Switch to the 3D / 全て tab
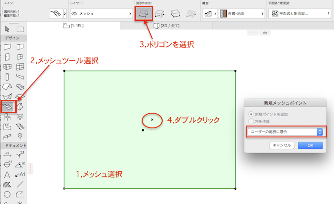Screen dimensions: 334x204 167,26
